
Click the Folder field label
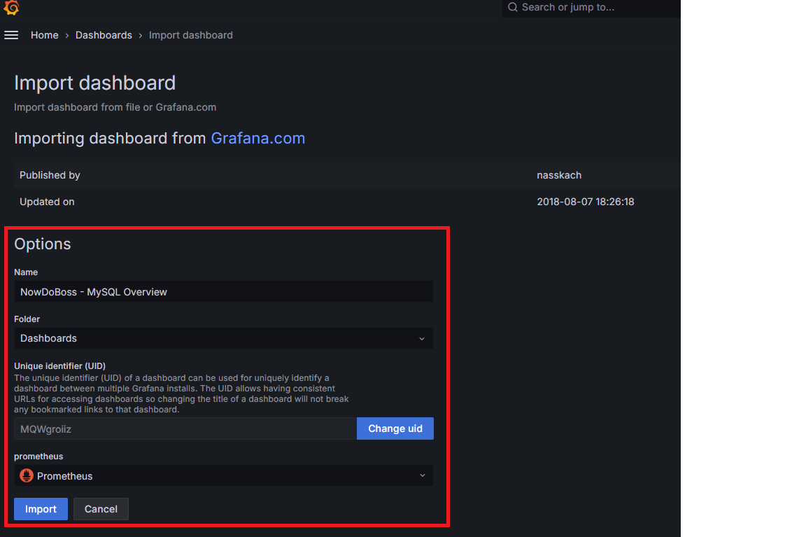(x=27, y=319)
